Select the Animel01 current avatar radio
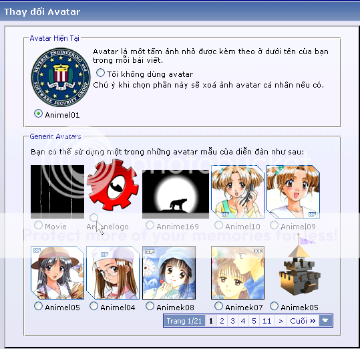The height and width of the screenshot is (349, 360). coord(38,114)
